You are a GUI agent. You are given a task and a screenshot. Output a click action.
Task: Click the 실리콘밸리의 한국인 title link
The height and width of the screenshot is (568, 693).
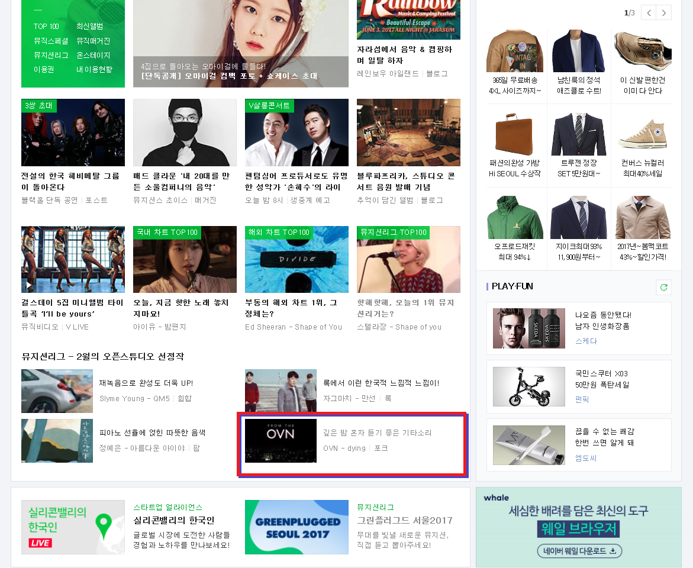(174, 520)
